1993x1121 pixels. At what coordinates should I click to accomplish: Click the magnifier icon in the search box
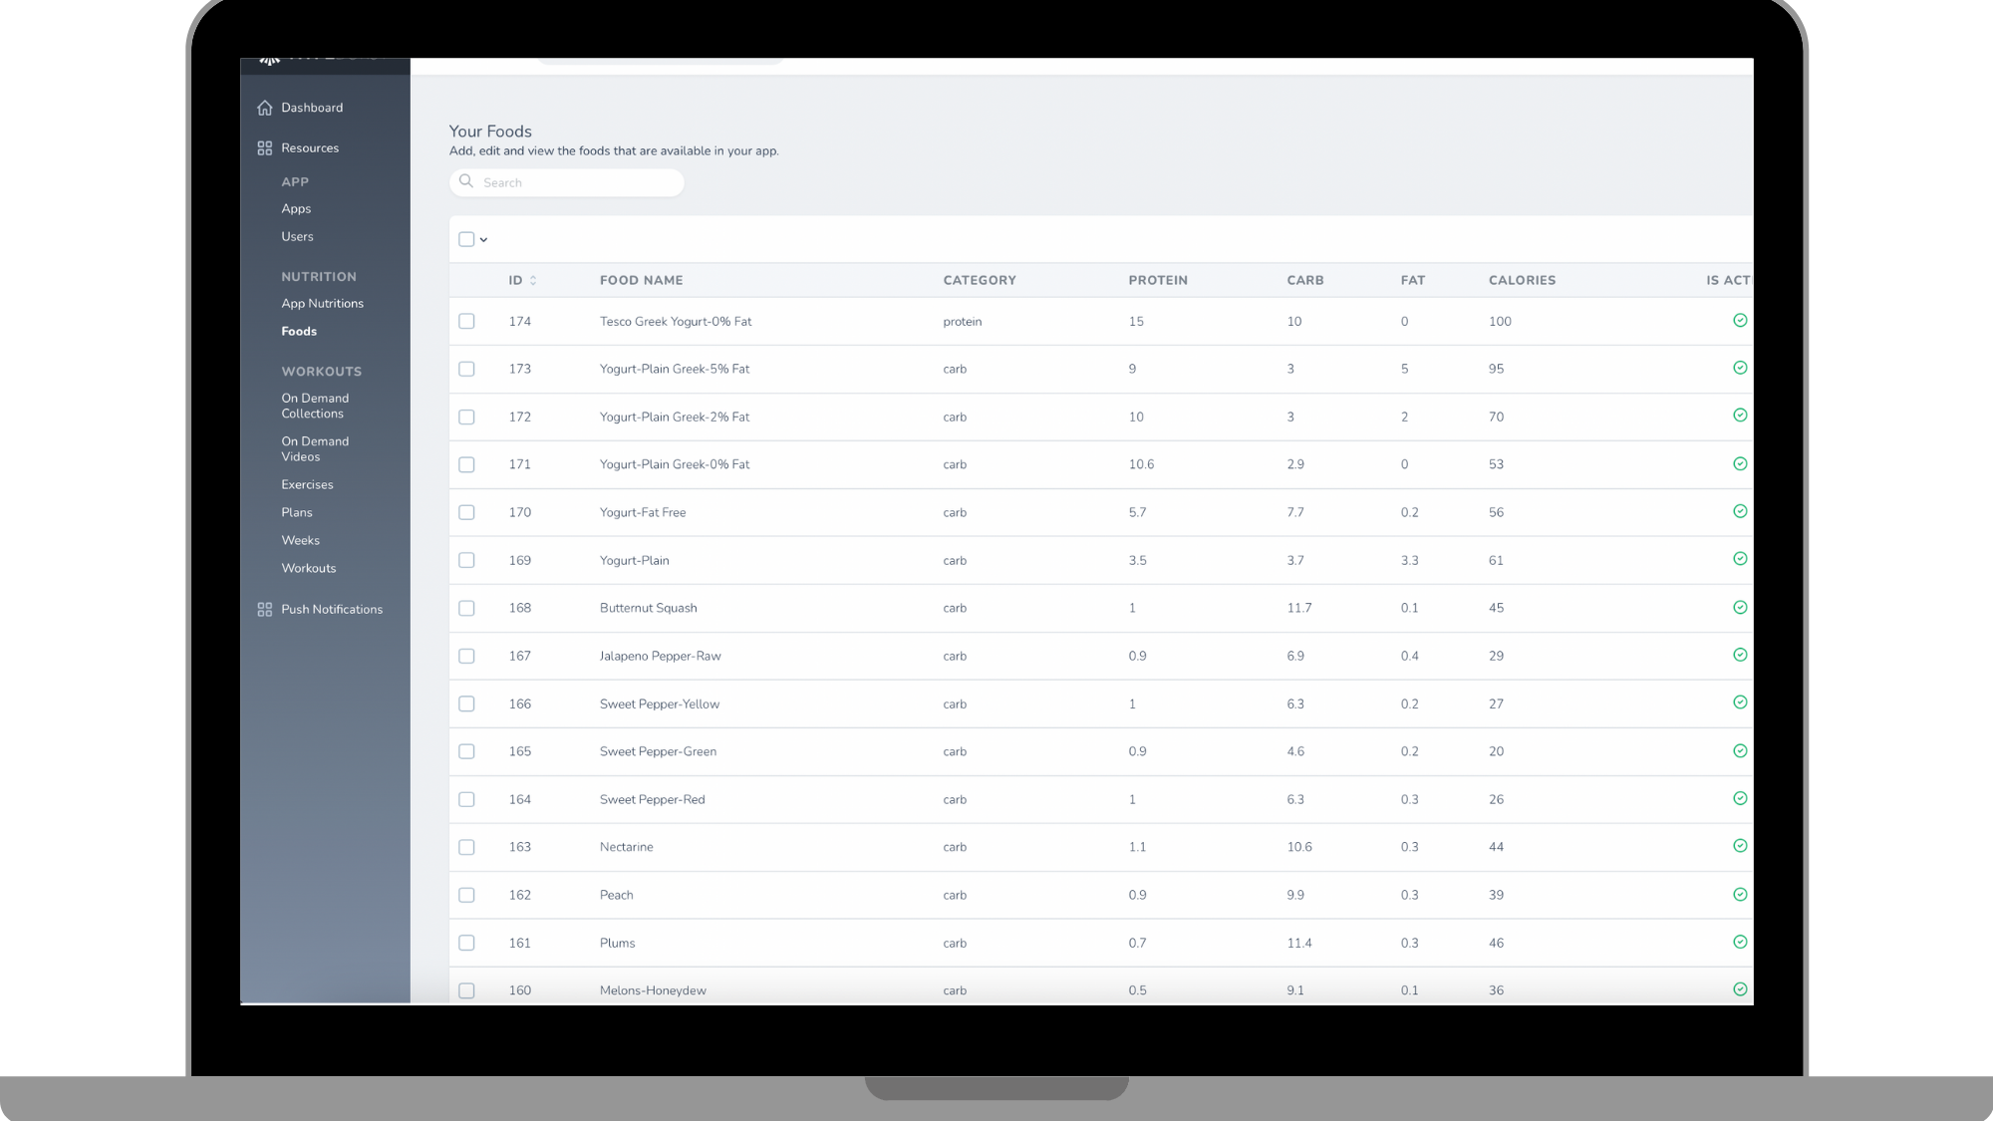click(465, 181)
